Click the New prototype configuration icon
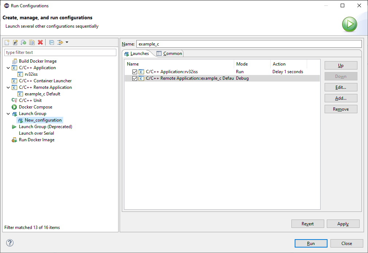This screenshot has width=368, height=253. click(x=15, y=43)
